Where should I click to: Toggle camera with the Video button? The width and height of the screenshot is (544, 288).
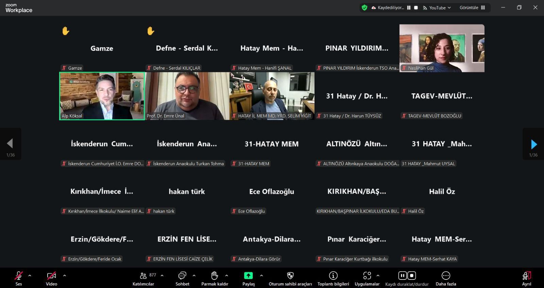(51, 278)
